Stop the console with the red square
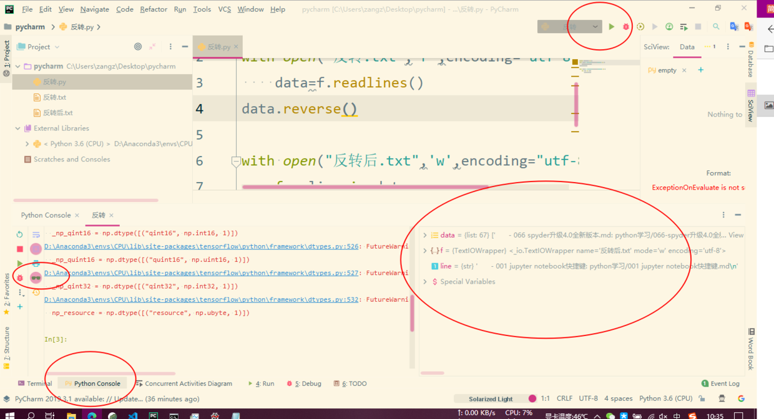774x419 pixels. point(19,249)
